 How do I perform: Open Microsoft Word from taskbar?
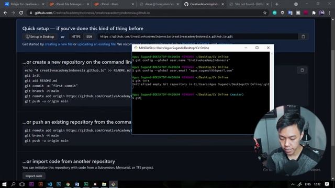click(x=77, y=184)
